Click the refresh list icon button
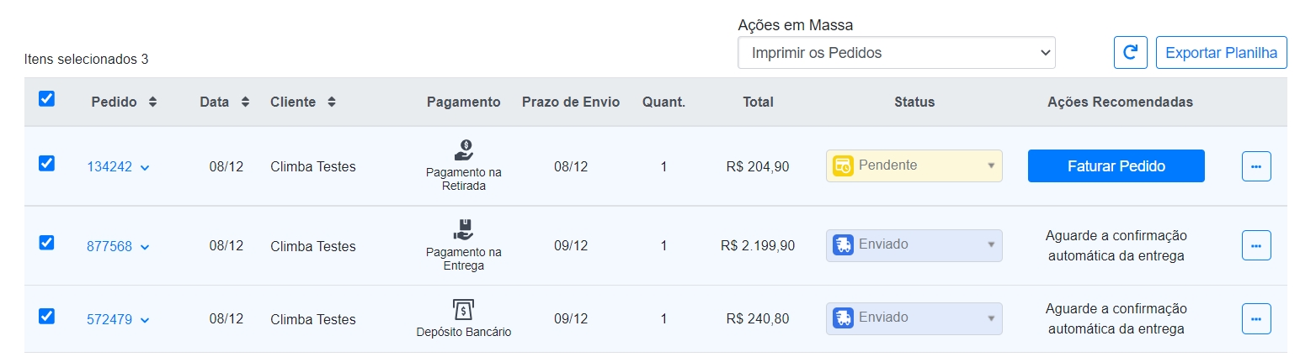This screenshot has width=1316, height=357. click(x=1131, y=52)
